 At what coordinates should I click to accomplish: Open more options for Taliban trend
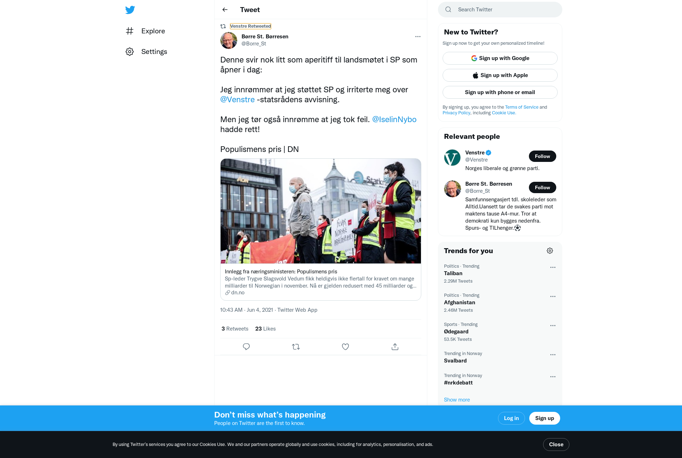553,267
